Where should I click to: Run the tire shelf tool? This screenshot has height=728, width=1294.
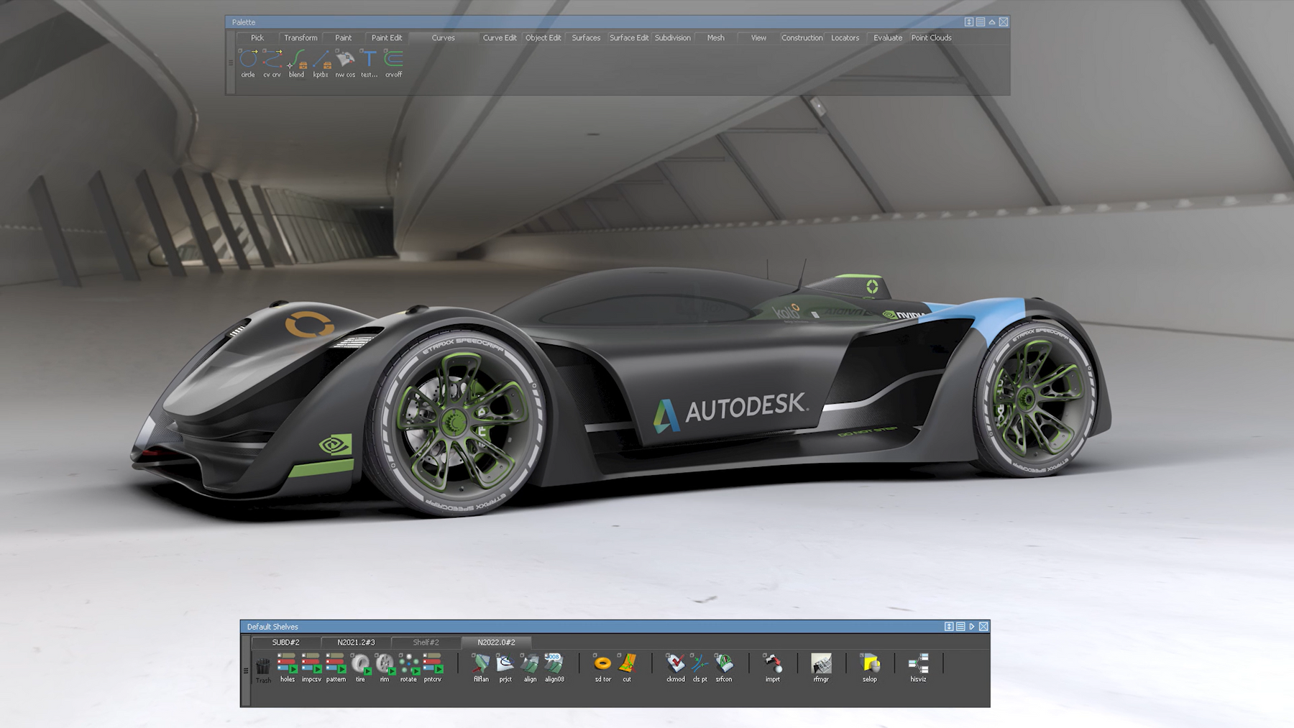(360, 663)
